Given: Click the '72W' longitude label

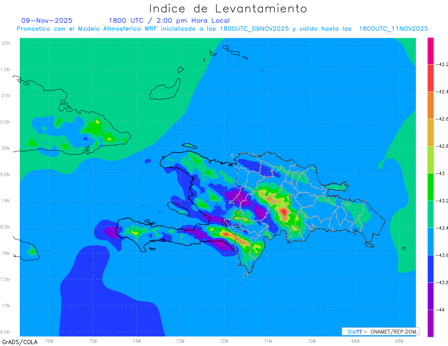Looking at the screenshot, I should [x=224, y=341].
